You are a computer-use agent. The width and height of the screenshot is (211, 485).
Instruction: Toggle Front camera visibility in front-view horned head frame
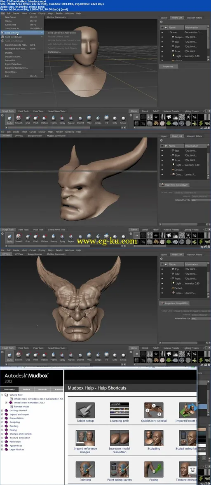pyautogui.click(x=162, y=279)
